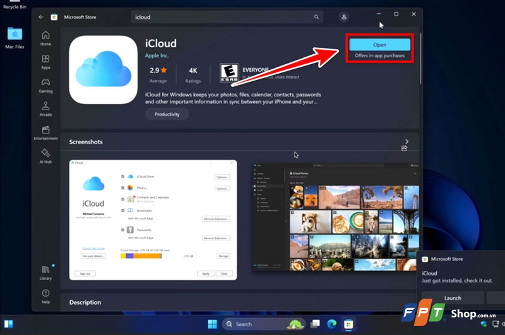Viewport: 505px width, 335px height.
Task: Click the network tray icon
Action: [x=496, y=324]
